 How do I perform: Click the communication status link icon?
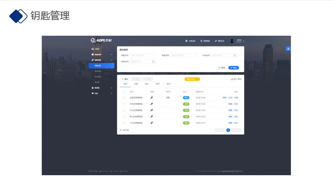pos(216,41)
